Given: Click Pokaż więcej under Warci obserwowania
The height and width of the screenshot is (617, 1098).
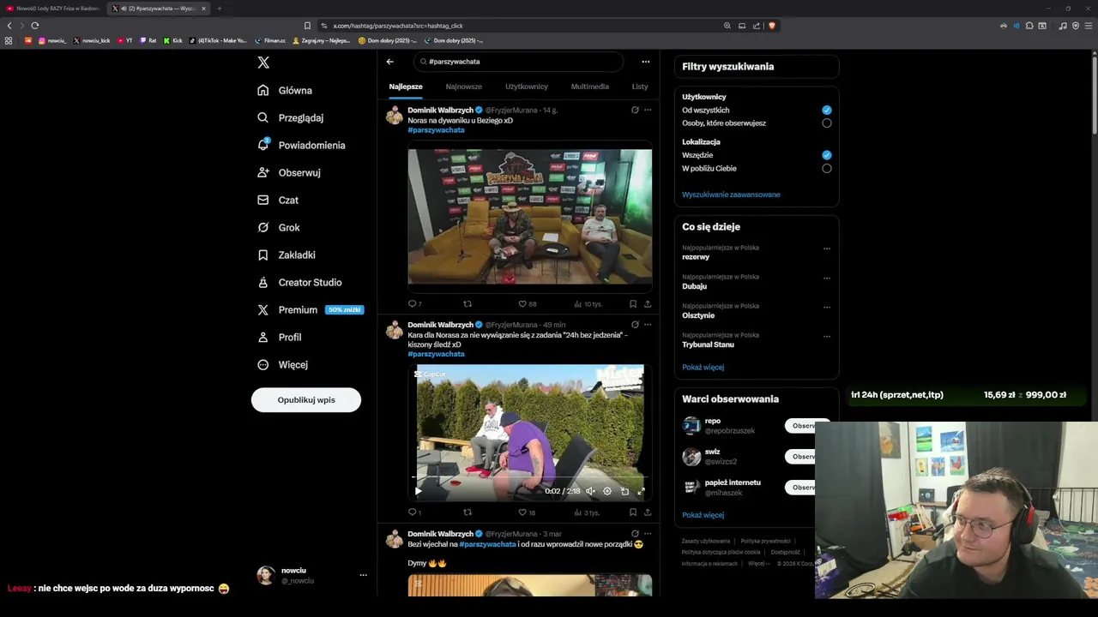Looking at the screenshot, I should tap(703, 515).
